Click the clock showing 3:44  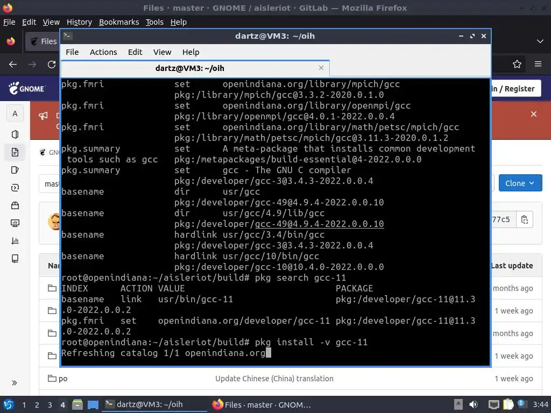point(540,404)
